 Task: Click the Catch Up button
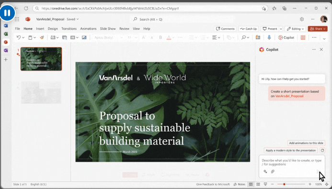[249, 29]
